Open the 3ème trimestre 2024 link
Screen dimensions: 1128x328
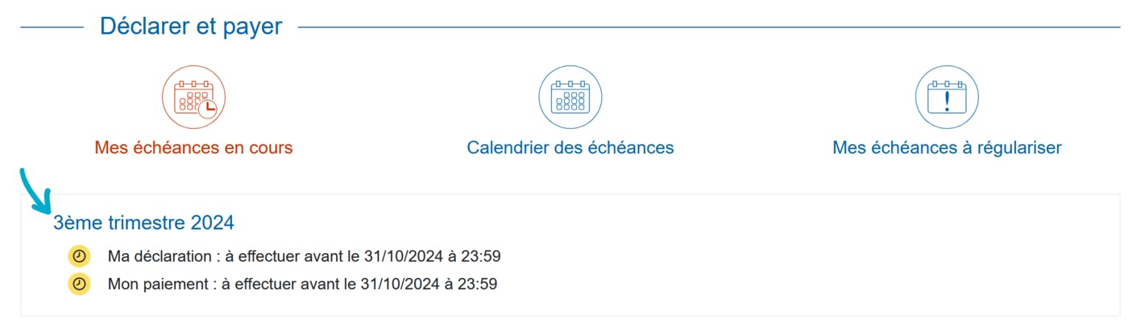143,222
